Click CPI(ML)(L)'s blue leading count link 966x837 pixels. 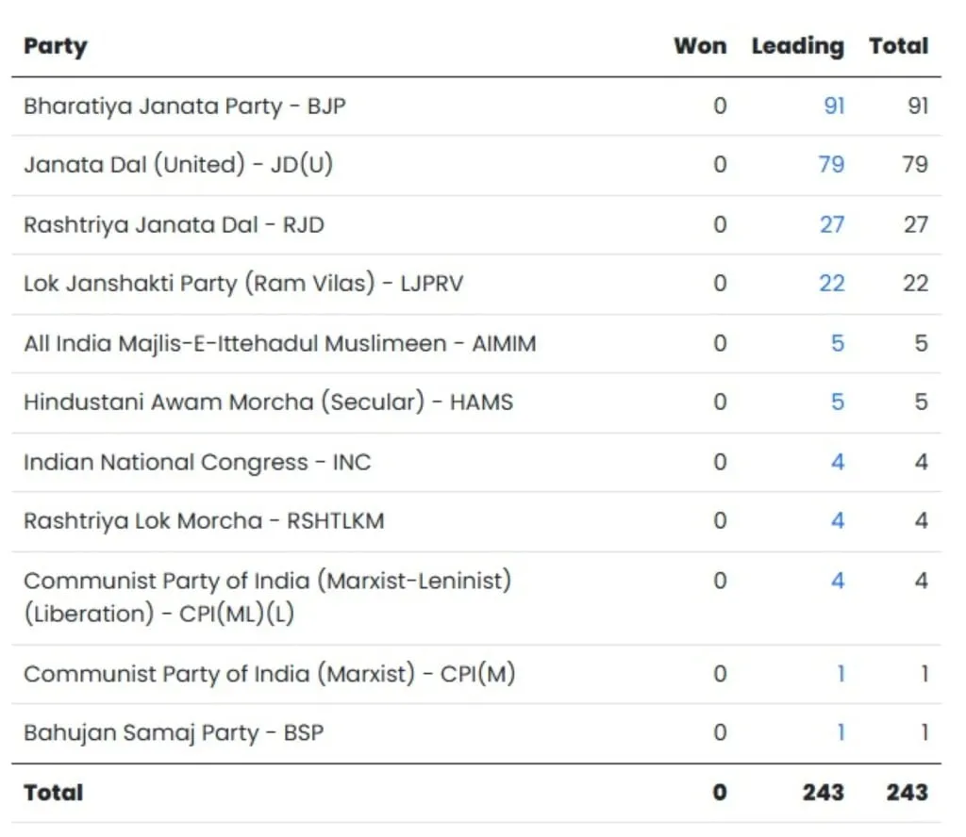pyautogui.click(x=838, y=581)
